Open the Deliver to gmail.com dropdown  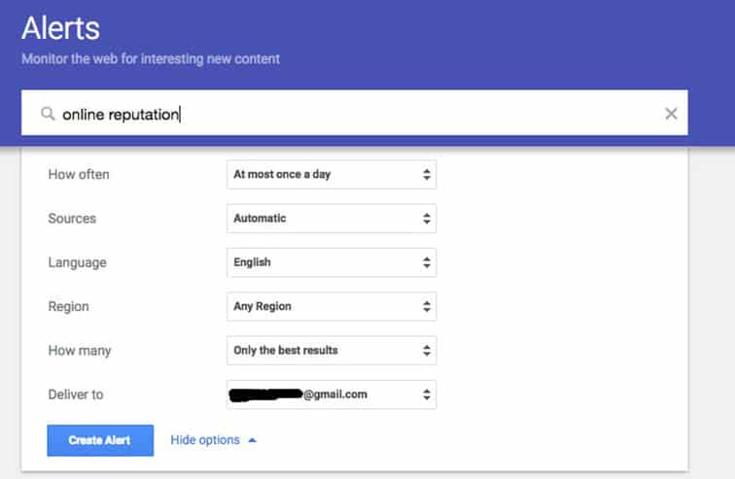[x=331, y=394]
